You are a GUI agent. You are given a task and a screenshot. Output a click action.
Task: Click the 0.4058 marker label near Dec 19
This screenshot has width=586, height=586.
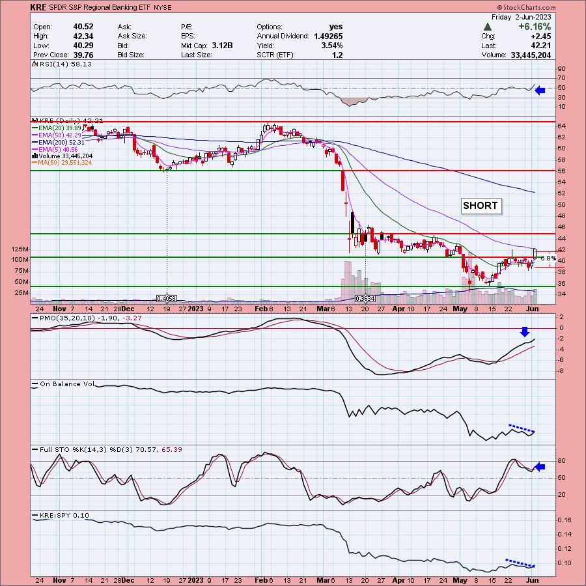point(166,299)
